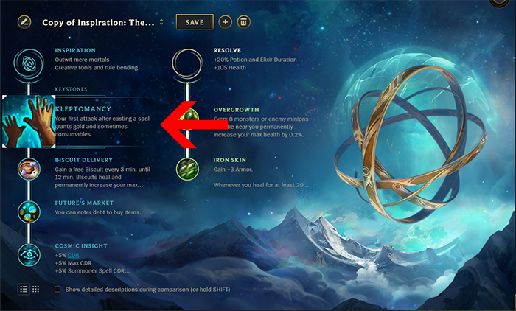Open the Resolve secondary path ring
Viewport: 516px width, 311px height.
click(x=187, y=63)
